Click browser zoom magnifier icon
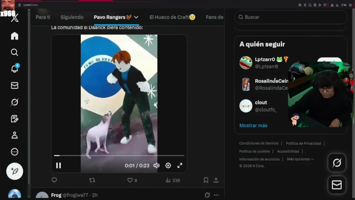 tap(300, 5)
